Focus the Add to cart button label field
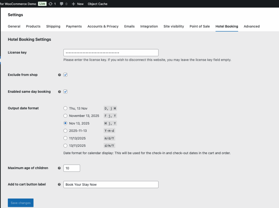This screenshot has width=279, height=208. tap(111, 185)
